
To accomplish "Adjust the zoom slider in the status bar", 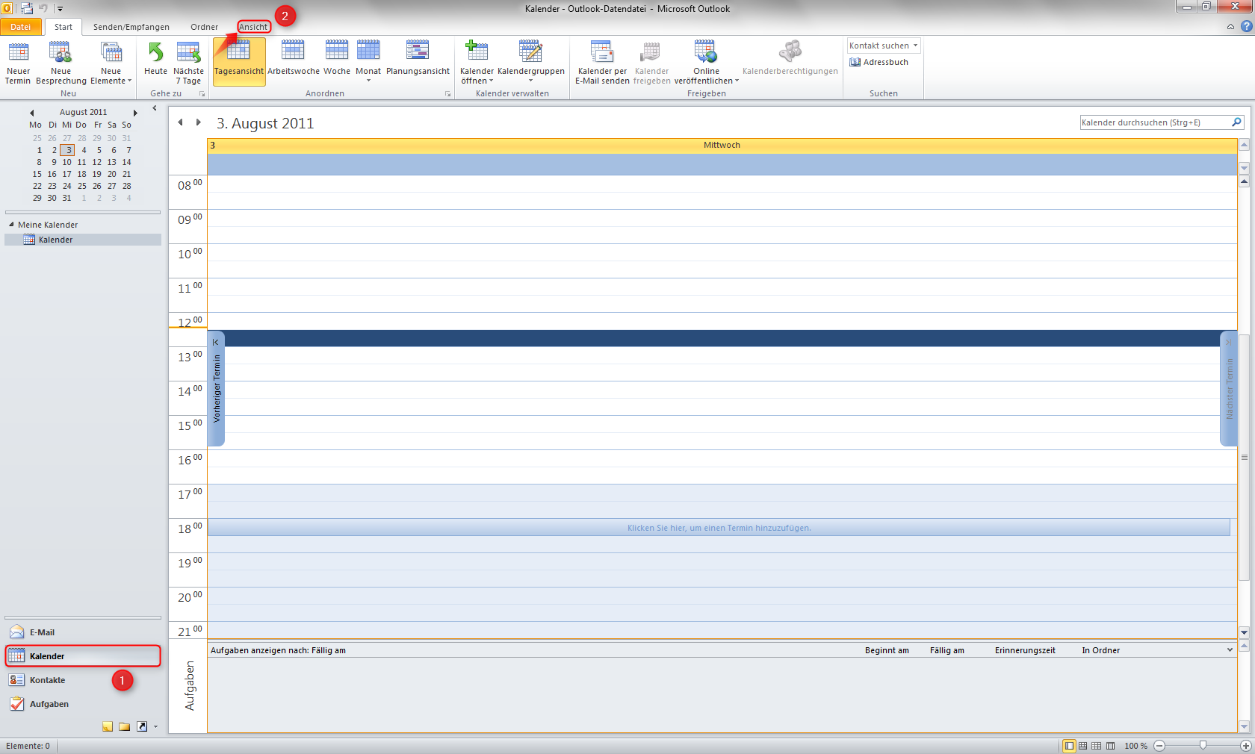I will pyautogui.click(x=1203, y=745).
